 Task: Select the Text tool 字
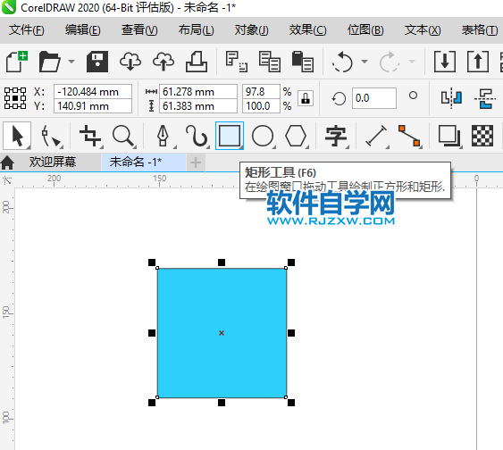click(336, 137)
